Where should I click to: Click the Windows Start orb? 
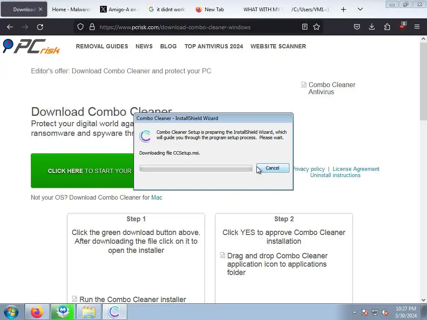coord(11,312)
